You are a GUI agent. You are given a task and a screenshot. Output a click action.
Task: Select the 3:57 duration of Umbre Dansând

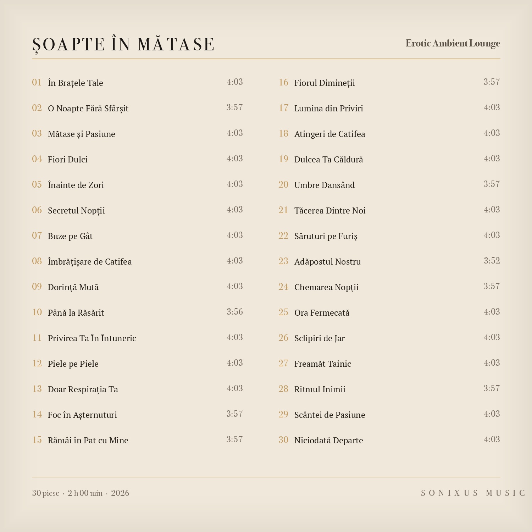pyautogui.click(x=492, y=184)
